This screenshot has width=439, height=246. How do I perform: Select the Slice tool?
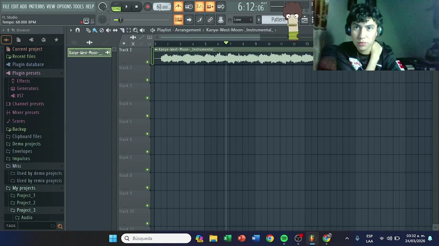point(122,30)
